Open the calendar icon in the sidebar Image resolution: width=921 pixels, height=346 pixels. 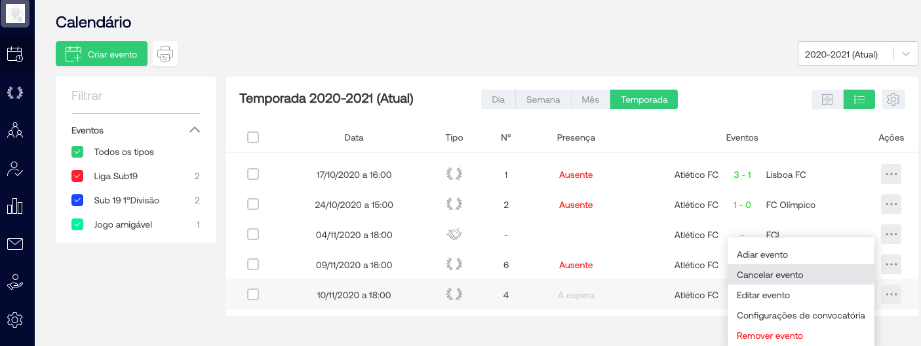[14, 54]
